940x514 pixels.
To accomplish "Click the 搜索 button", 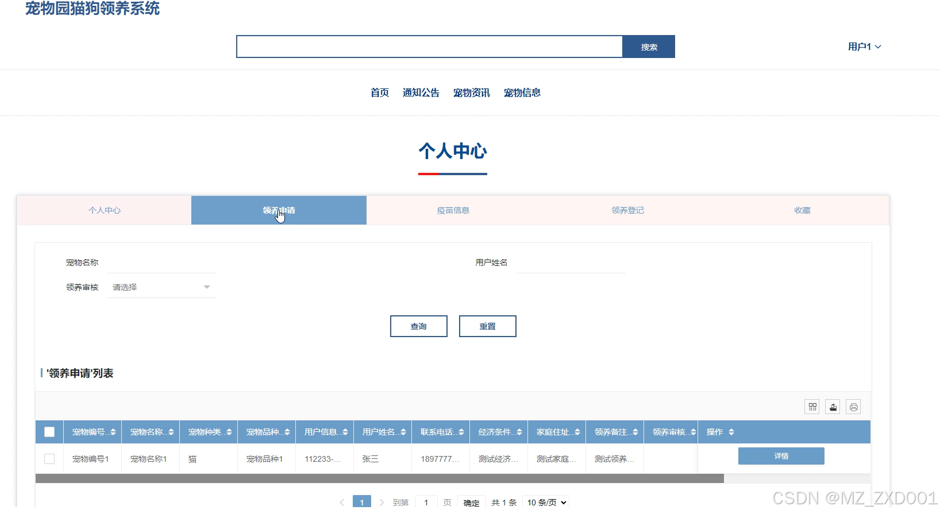I will click(649, 47).
